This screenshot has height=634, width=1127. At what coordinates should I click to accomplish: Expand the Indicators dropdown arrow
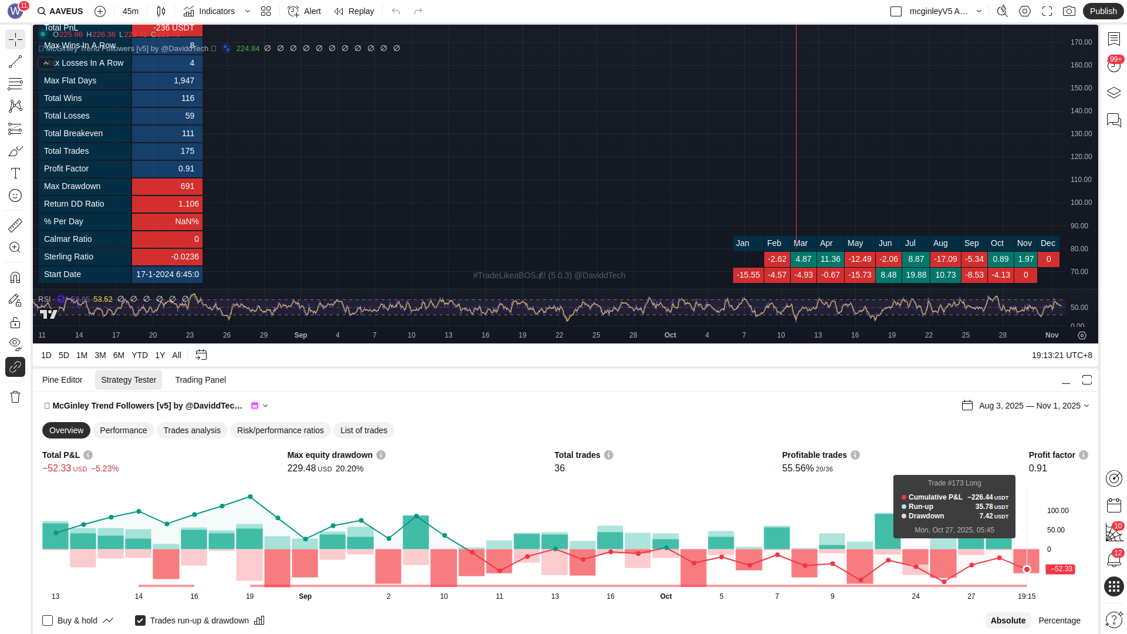tap(248, 11)
